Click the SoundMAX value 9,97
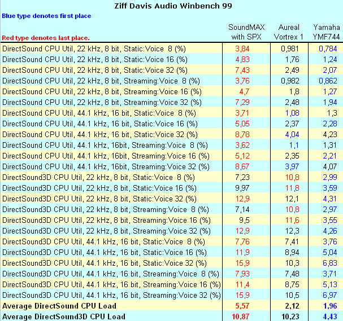The width and height of the screenshot is (343, 321). pos(242,188)
